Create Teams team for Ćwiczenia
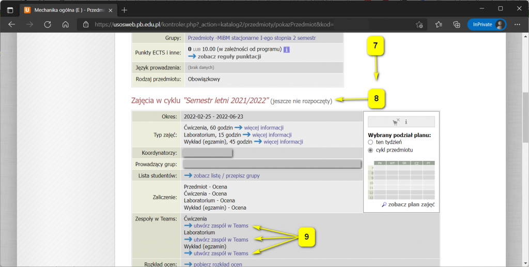The width and height of the screenshot is (529, 267). (221, 226)
